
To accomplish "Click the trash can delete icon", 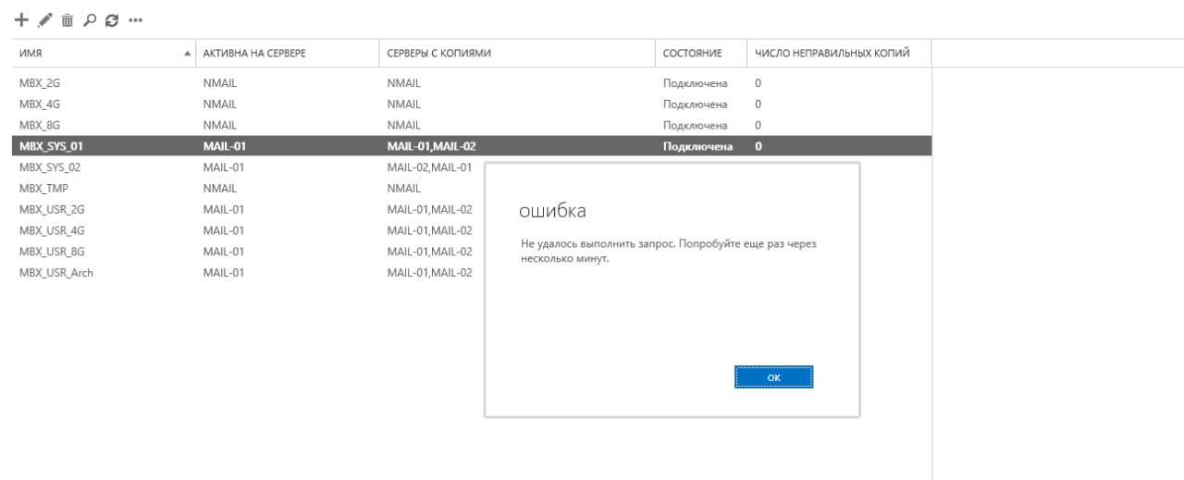I will coord(68,19).
